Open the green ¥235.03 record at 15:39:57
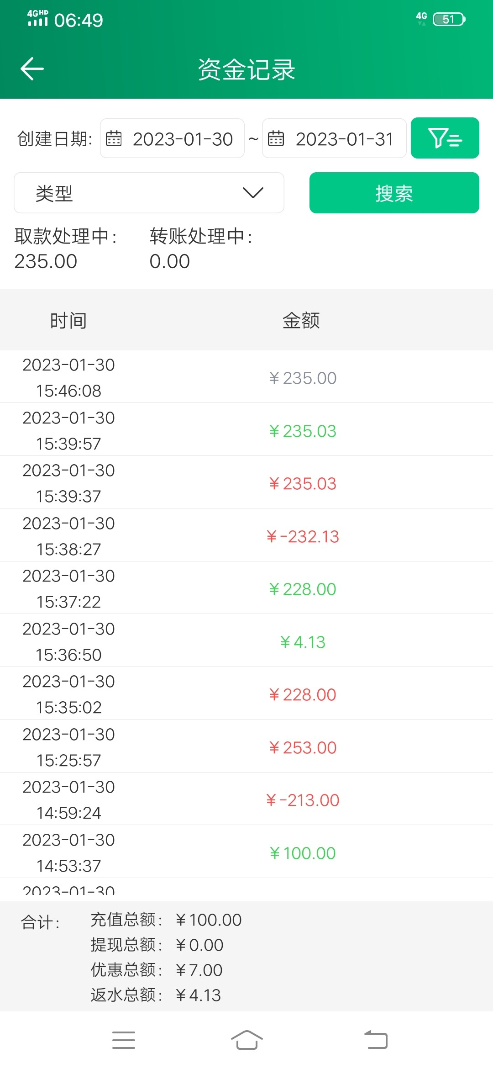 click(x=246, y=431)
